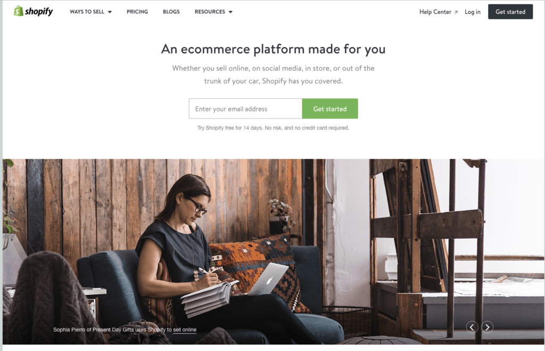
Task: Focus the email address input field
Action: point(245,108)
